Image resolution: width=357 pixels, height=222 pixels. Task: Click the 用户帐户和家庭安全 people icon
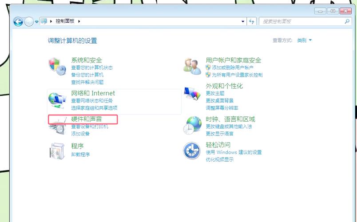pyautogui.click(x=192, y=66)
